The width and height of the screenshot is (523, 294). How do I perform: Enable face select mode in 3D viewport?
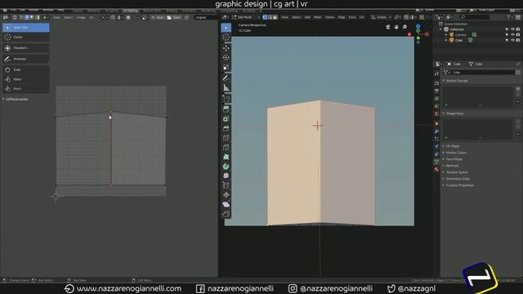tap(275, 17)
